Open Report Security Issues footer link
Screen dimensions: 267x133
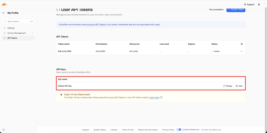[148, 130]
